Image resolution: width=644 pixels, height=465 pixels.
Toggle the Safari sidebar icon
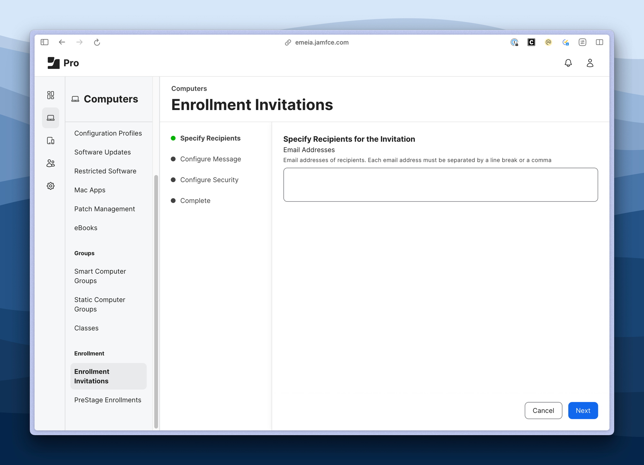tap(44, 42)
